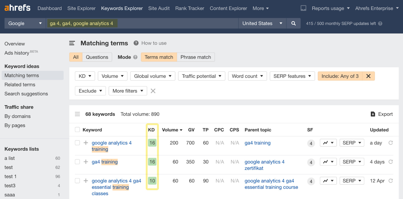Click the How to use help icon

pos(136,43)
